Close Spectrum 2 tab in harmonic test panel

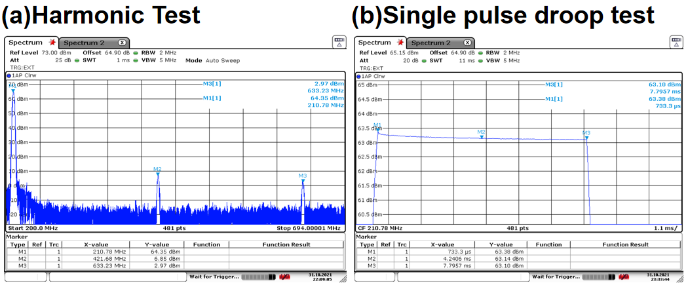[121, 43]
